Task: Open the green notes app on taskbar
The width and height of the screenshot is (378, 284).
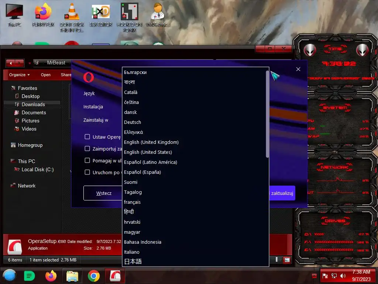Action: 29,276
